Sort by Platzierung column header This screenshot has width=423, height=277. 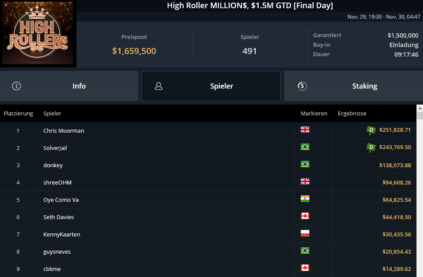(x=19, y=114)
